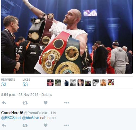Open the last liker avatar with toys

click(x=111, y=83)
